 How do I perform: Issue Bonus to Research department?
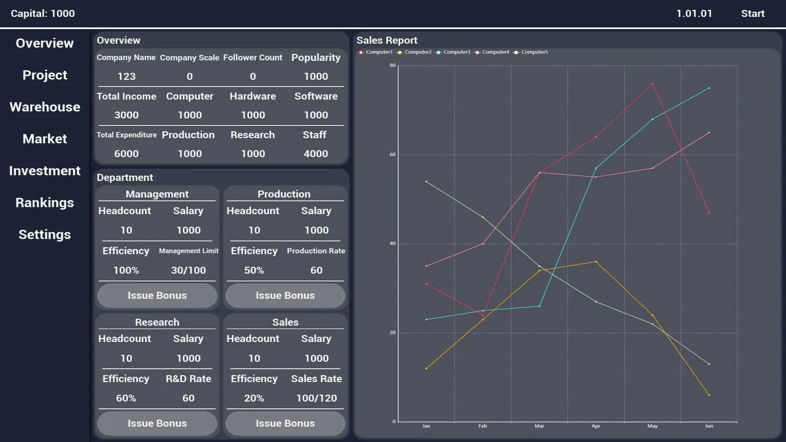point(157,424)
